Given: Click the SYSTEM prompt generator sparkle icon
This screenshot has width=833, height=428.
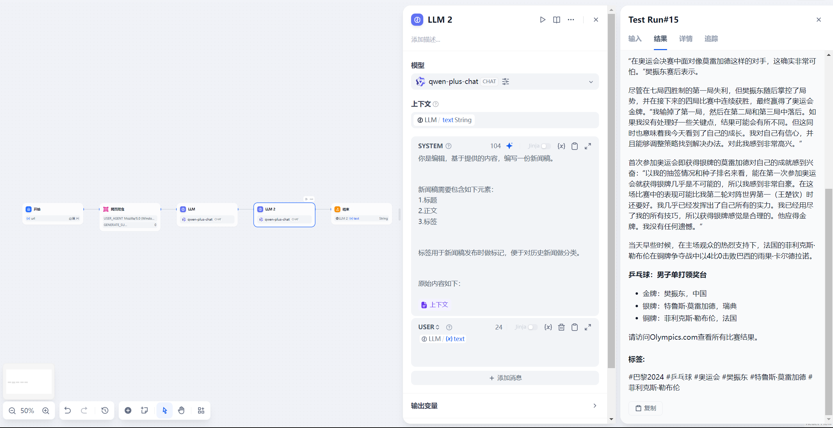Looking at the screenshot, I should (509, 146).
